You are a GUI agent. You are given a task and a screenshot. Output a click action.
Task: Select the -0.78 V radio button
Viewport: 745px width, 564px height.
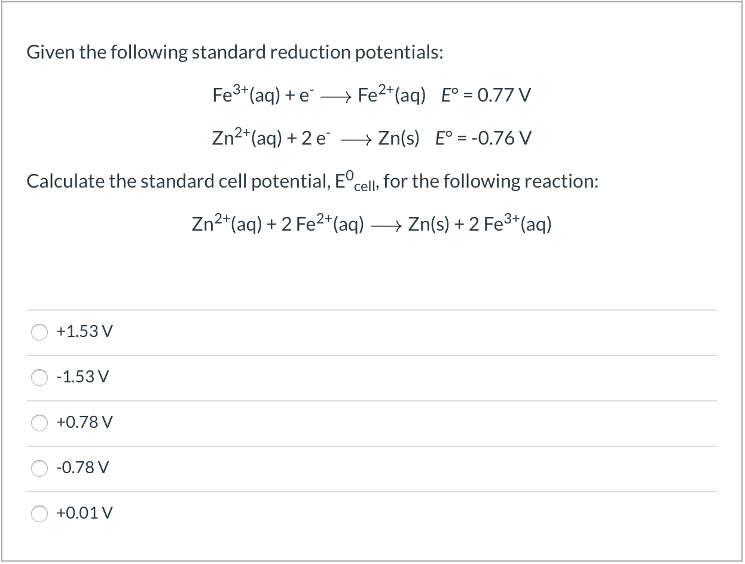[39, 468]
